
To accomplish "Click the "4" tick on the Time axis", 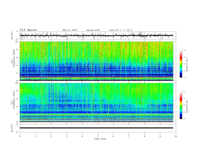I will tap(82, 136).
